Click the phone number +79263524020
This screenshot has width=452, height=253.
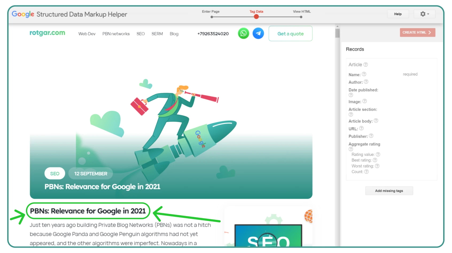[213, 34]
